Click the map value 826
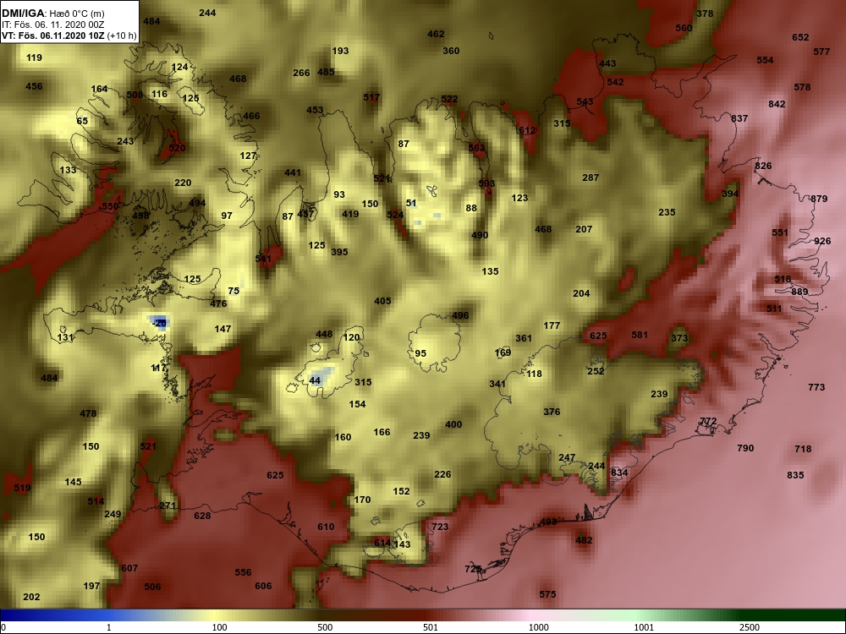 763,166
